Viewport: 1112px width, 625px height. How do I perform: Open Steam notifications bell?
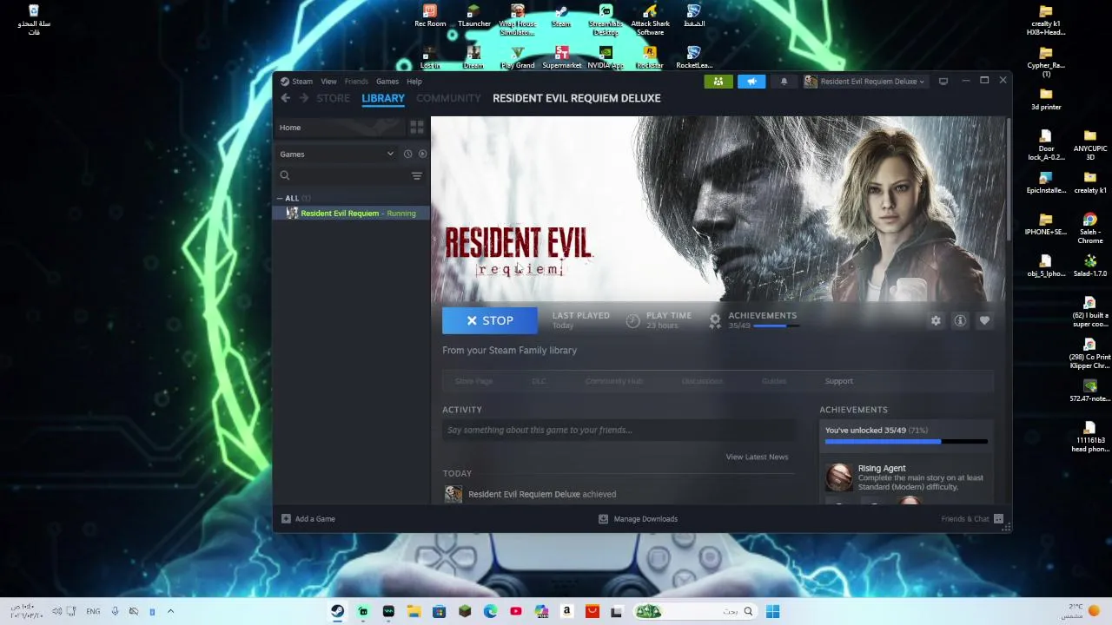coord(784,82)
